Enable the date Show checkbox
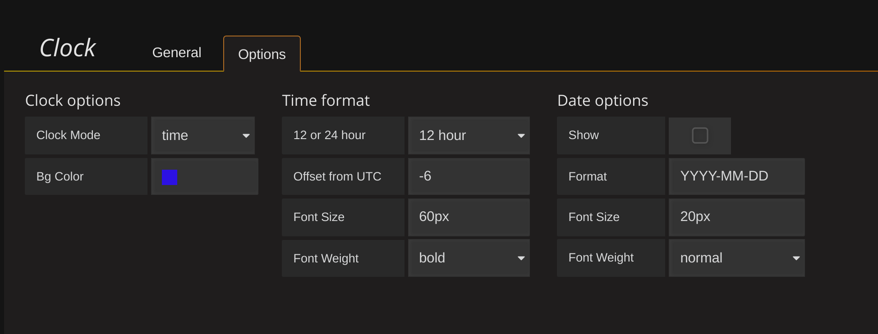This screenshot has width=878, height=334. 699,135
